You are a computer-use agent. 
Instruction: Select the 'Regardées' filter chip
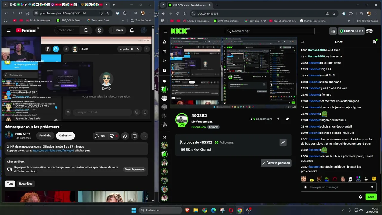(x=26, y=183)
